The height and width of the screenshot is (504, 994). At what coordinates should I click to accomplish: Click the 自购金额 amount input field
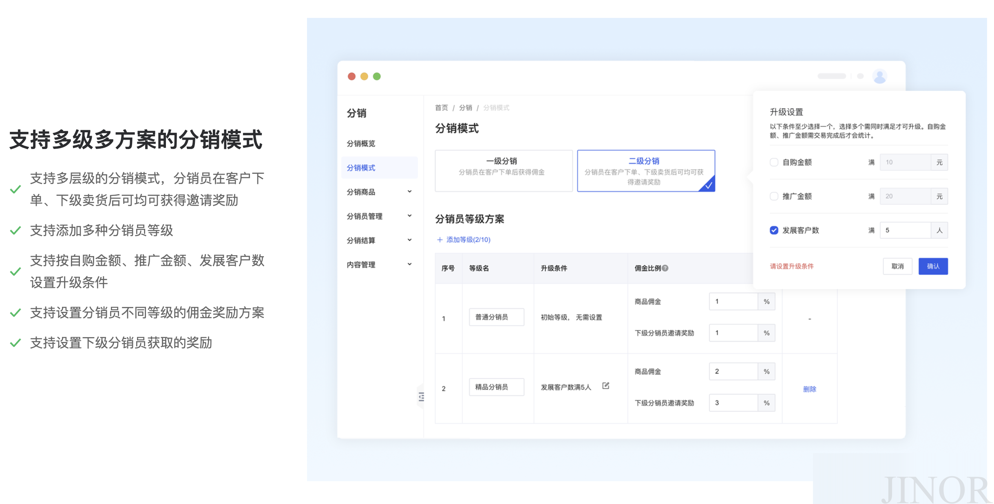(x=905, y=162)
